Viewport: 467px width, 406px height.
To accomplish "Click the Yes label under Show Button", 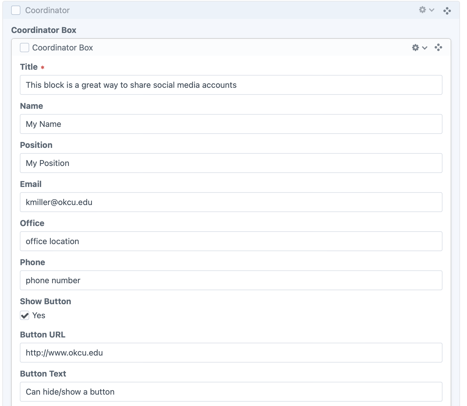I will pyautogui.click(x=39, y=315).
